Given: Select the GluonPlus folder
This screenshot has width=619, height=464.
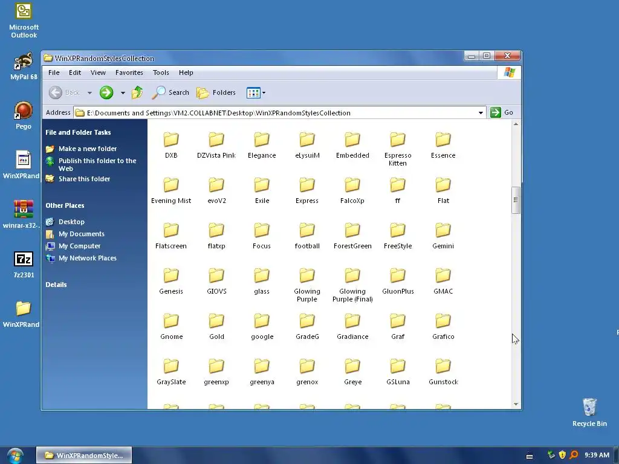Looking at the screenshot, I should [x=398, y=282].
